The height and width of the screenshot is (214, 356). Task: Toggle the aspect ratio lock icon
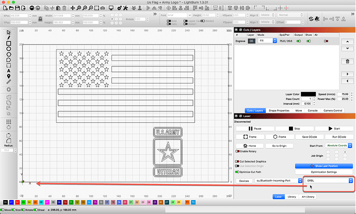(x=40, y=19)
